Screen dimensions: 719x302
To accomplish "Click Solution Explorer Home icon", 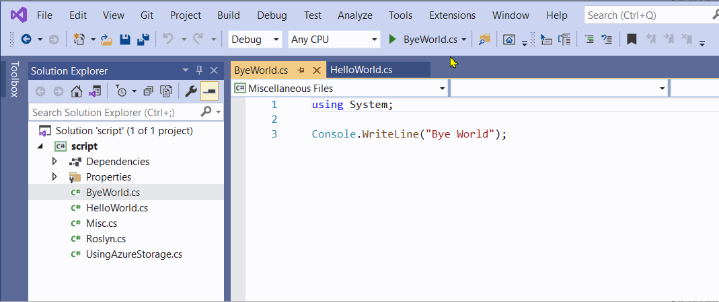I will [x=76, y=91].
